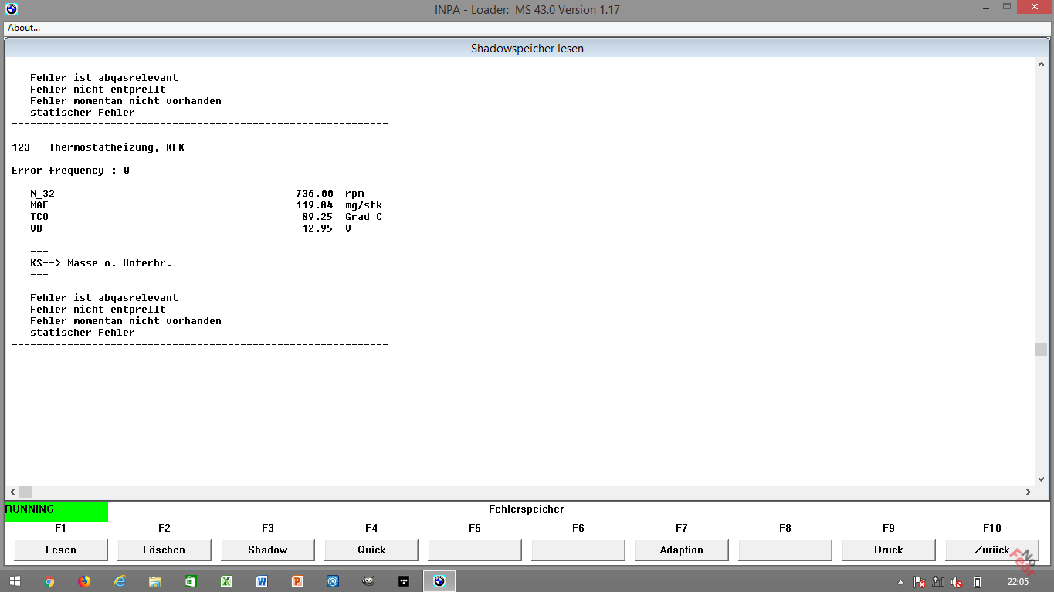Click the horizontal scrollbar left arrow
The width and height of the screenshot is (1054, 592).
[x=12, y=492]
